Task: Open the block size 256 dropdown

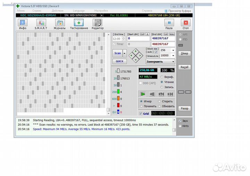Action: click(x=173, y=50)
